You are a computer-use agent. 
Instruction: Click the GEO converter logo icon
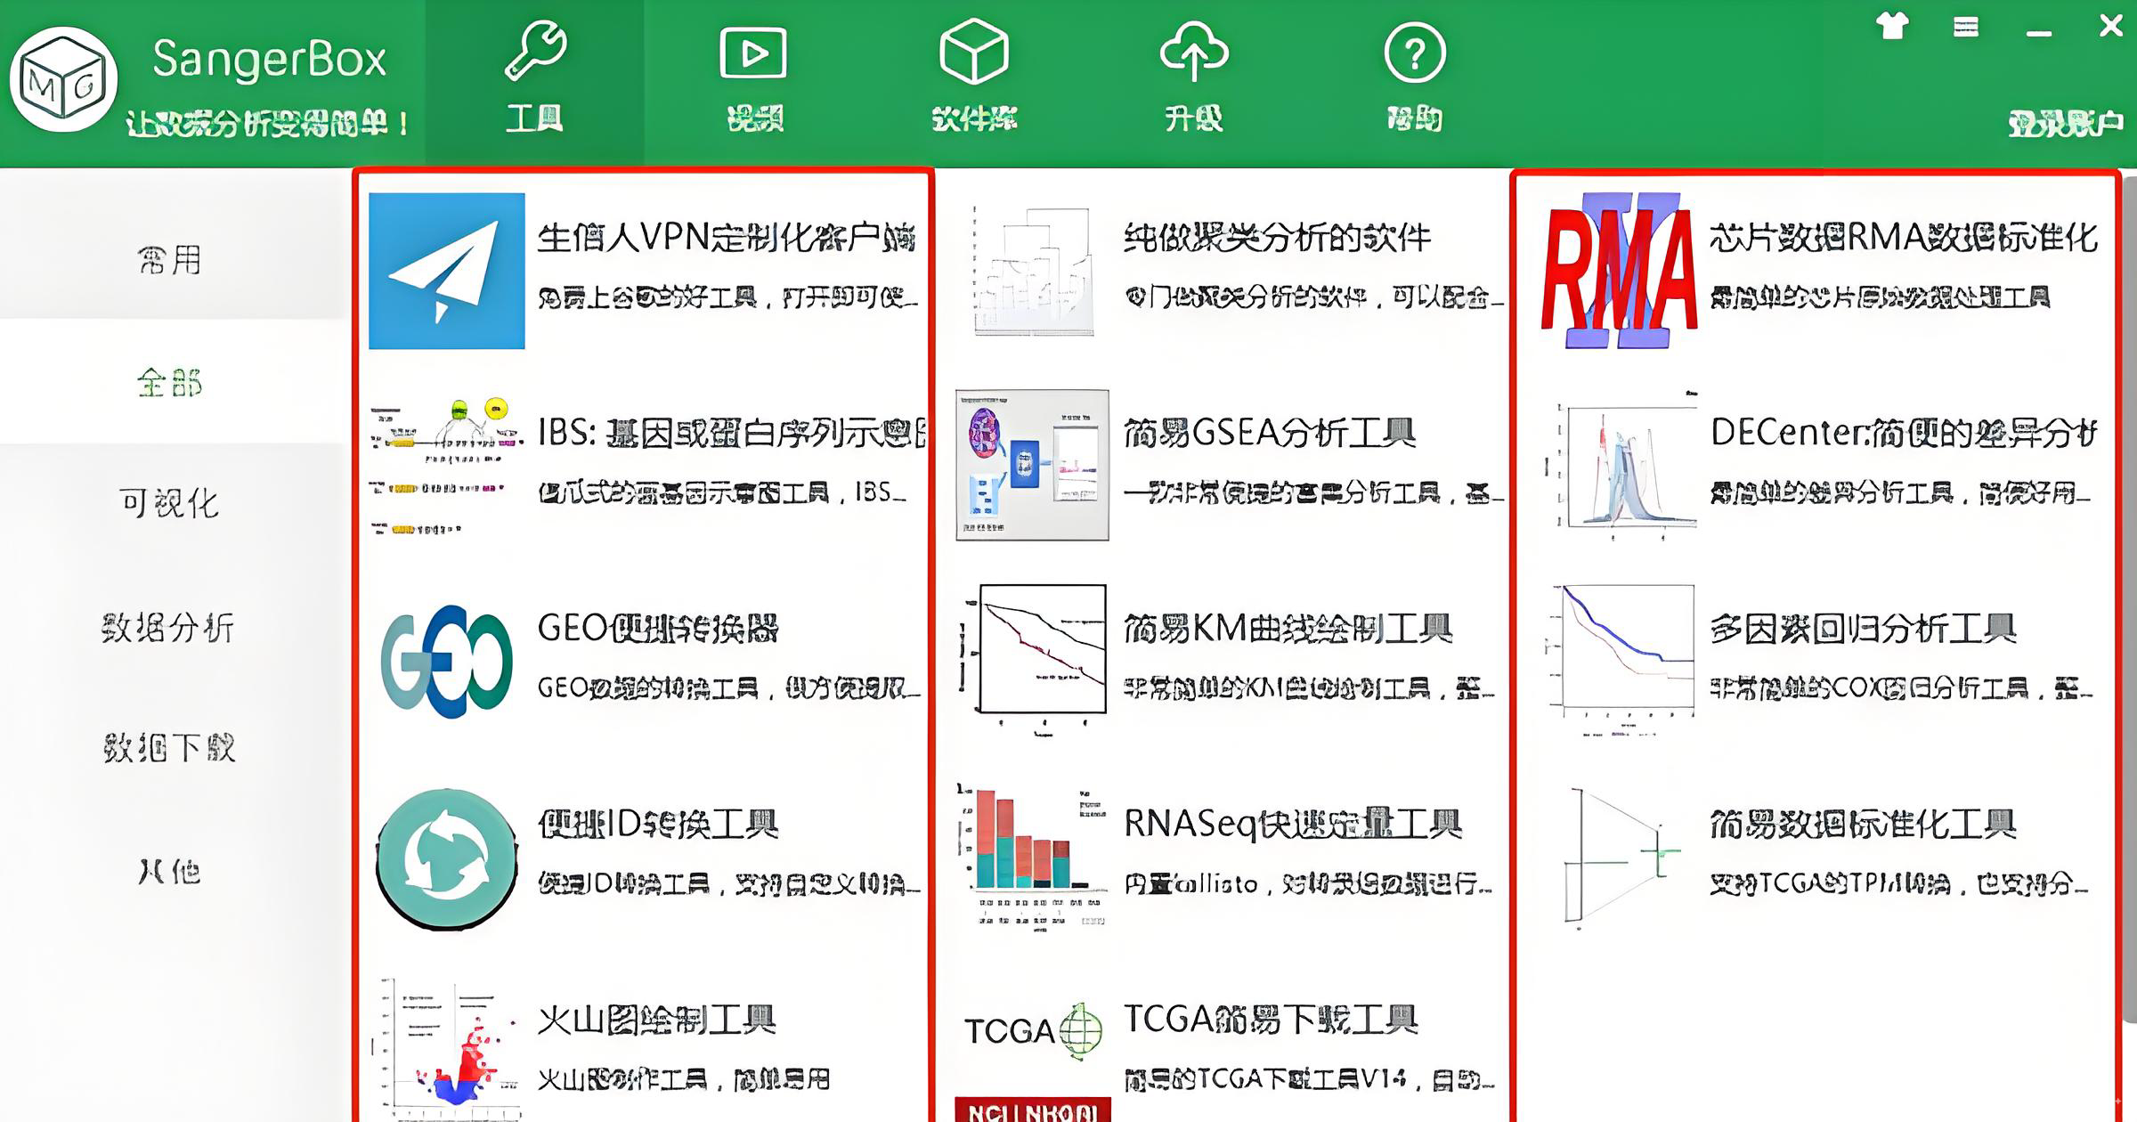pos(445,659)
